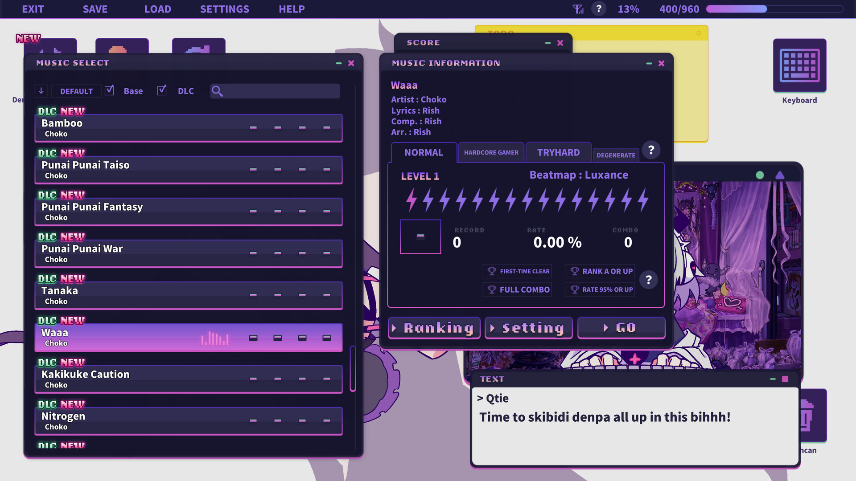The image size is (856, 481).
Task: Open the Ranking window
Action: tap(433, 328)
